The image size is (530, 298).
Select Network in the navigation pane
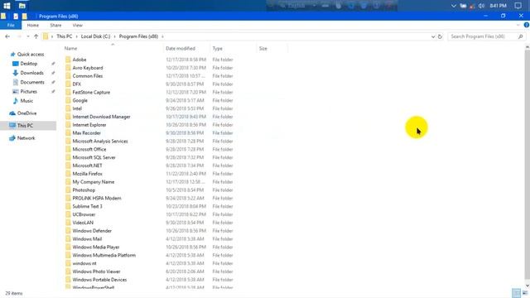tap(26, 138)
